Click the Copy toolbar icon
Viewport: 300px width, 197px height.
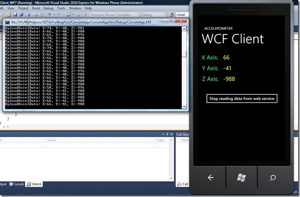pyautogui.click(x=35, y=15)
